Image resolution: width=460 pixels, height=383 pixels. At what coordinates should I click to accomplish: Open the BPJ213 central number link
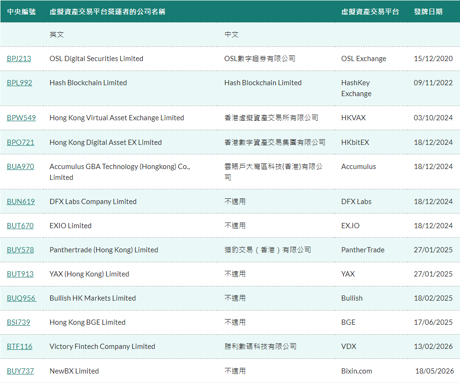click(x=19, y=59)
